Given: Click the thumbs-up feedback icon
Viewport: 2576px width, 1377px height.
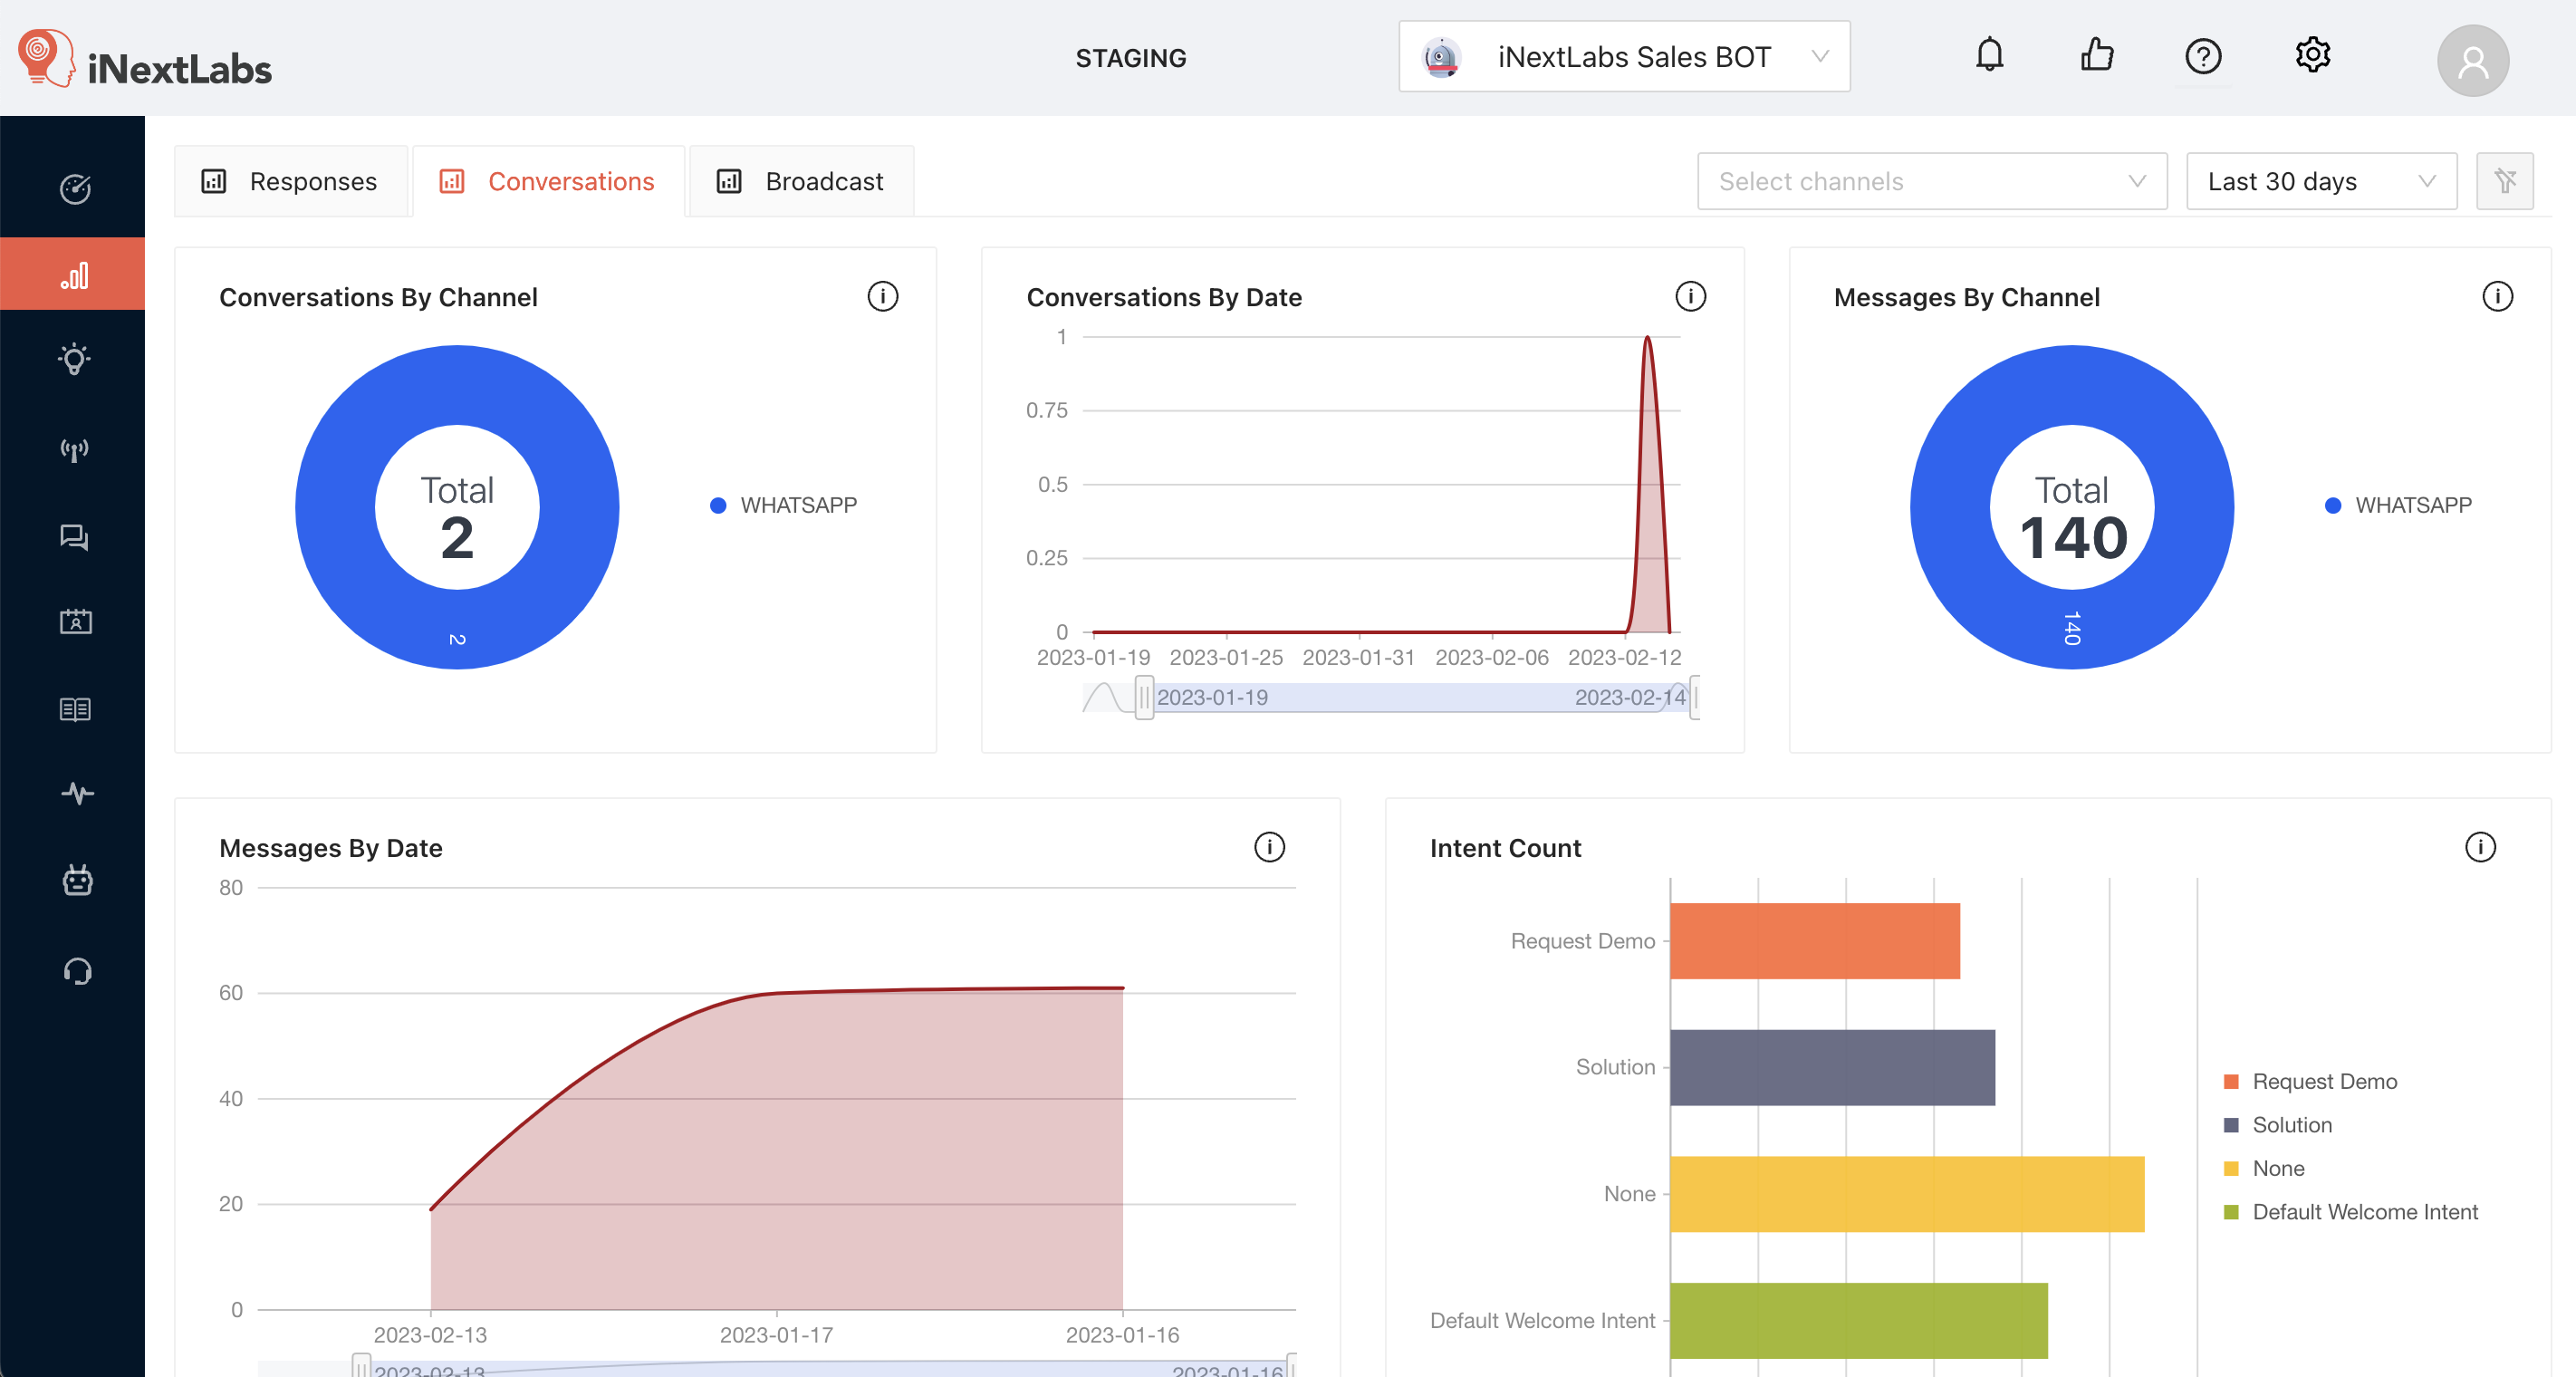Looking at the screenshot, I should (2096, 55).
